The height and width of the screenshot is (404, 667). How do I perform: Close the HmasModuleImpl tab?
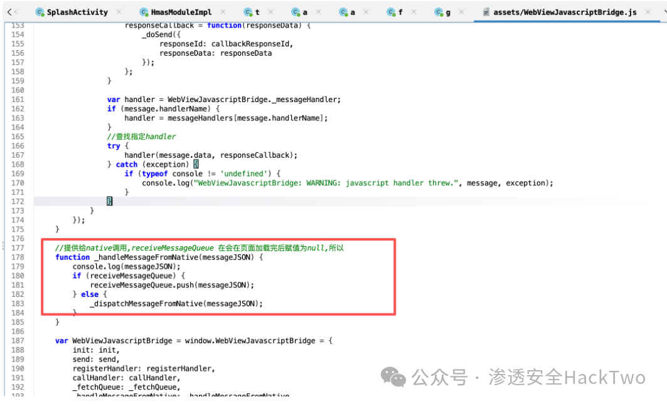[x=223, y=12]
